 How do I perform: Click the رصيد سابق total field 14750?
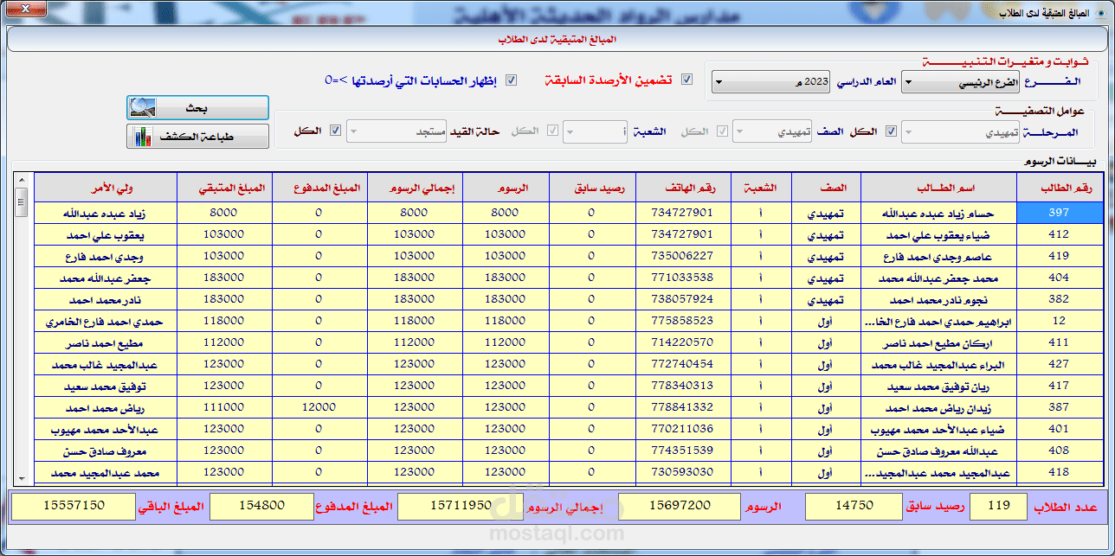[x=852, y=507]
